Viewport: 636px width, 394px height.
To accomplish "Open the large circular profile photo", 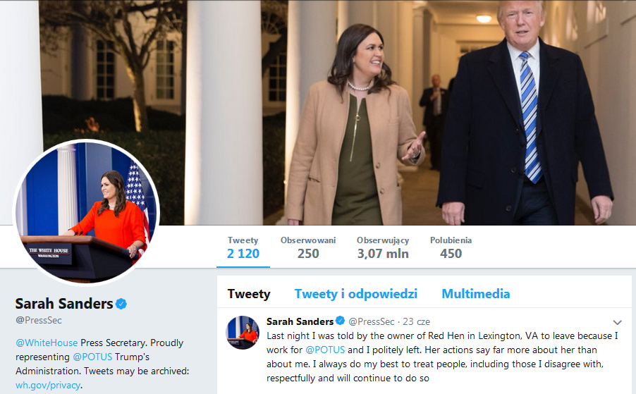I will [87, 212].
